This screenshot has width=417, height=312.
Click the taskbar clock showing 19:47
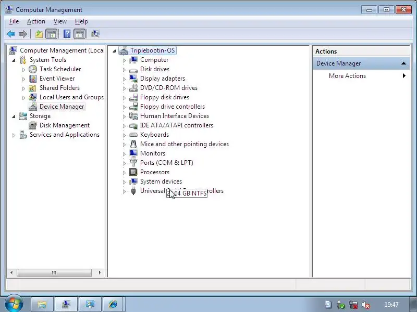click(391, 305)
